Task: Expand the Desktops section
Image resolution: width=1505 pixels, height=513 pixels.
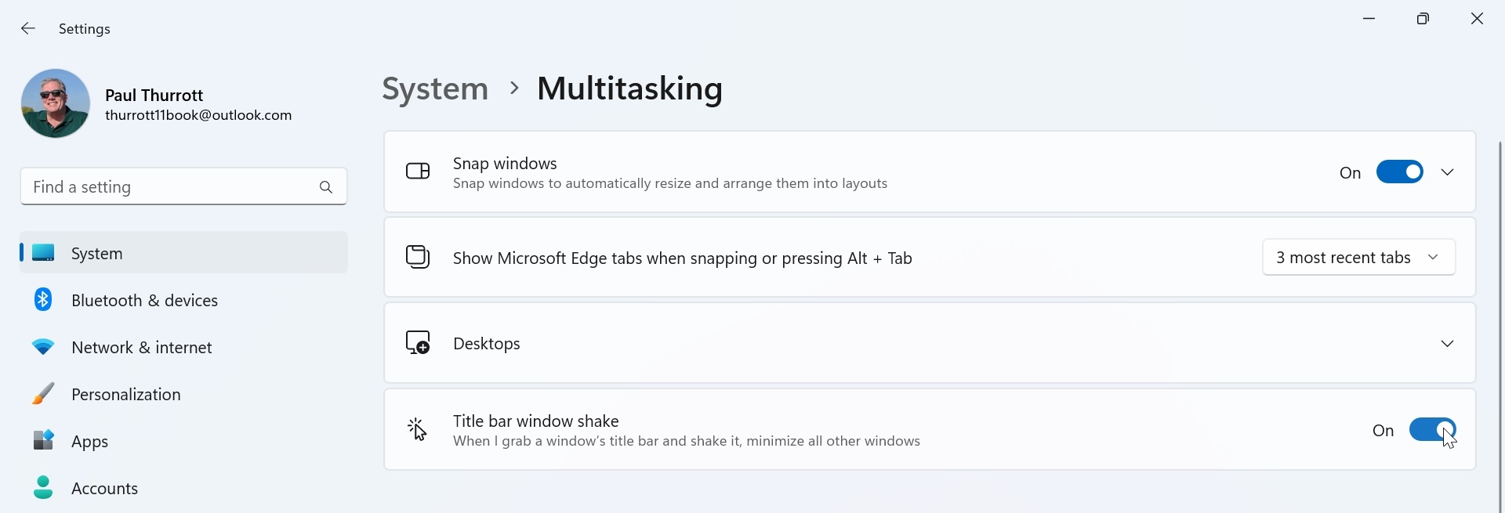Action: 1448,344
